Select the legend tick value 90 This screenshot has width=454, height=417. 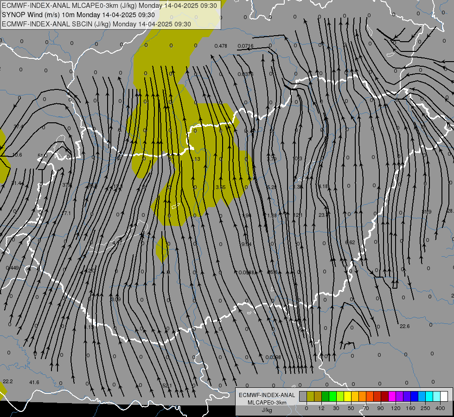coord(380,408)
